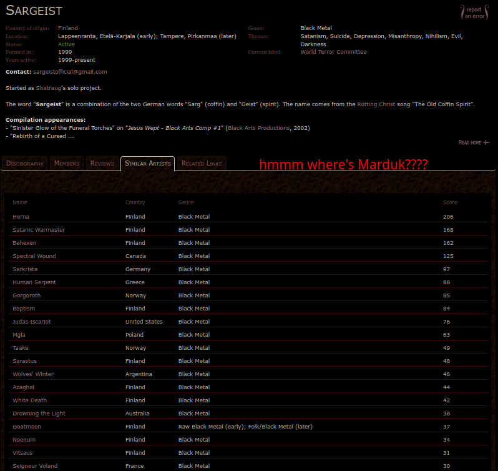Screen dimensions: 498x471
Task: Click Taake's Norway country cell
Action: [x=135, y=348]
